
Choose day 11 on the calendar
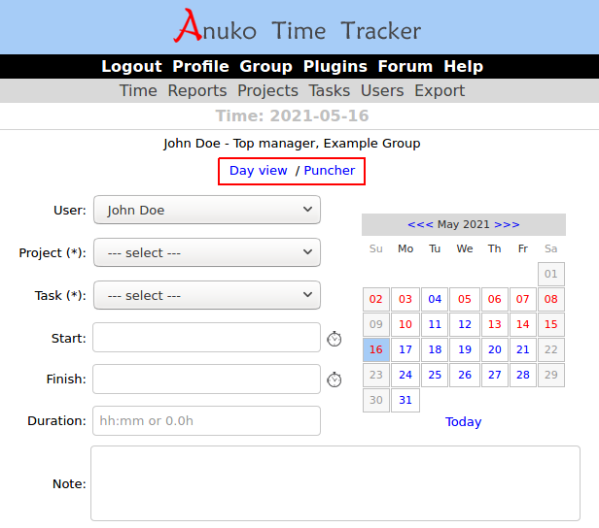[435, 324]
